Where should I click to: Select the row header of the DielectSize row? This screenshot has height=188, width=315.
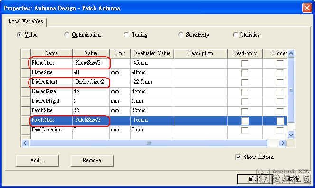[26, 91]
